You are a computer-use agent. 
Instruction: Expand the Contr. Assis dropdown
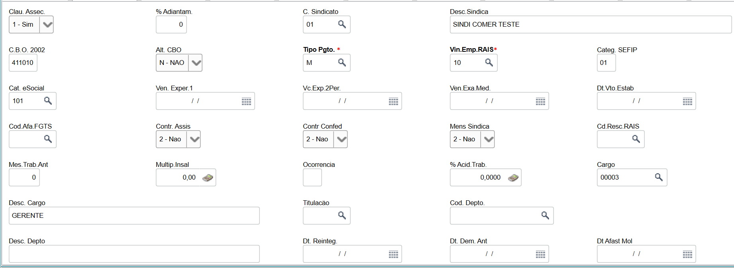pyautogui.click(x=194, y=139)
